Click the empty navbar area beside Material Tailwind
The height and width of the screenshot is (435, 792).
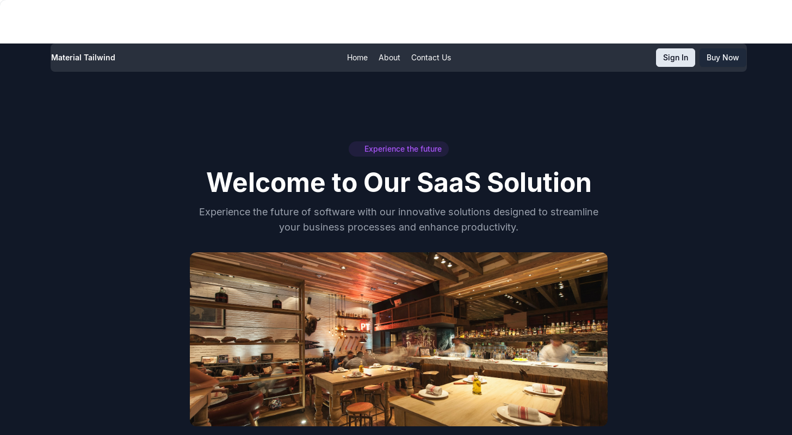click(x=228, y=58)
